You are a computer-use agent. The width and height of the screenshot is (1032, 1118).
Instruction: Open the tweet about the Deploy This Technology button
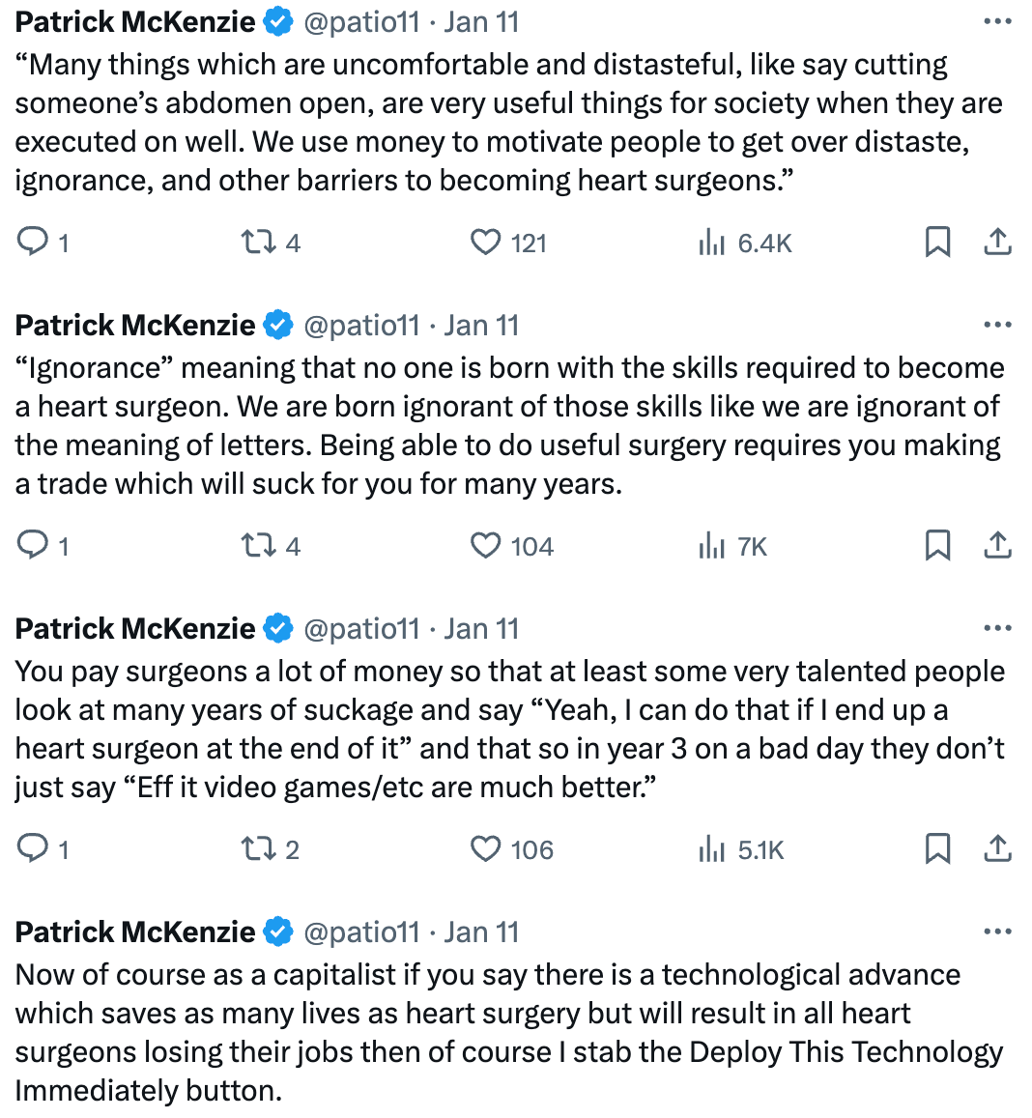coord(509,1032)
